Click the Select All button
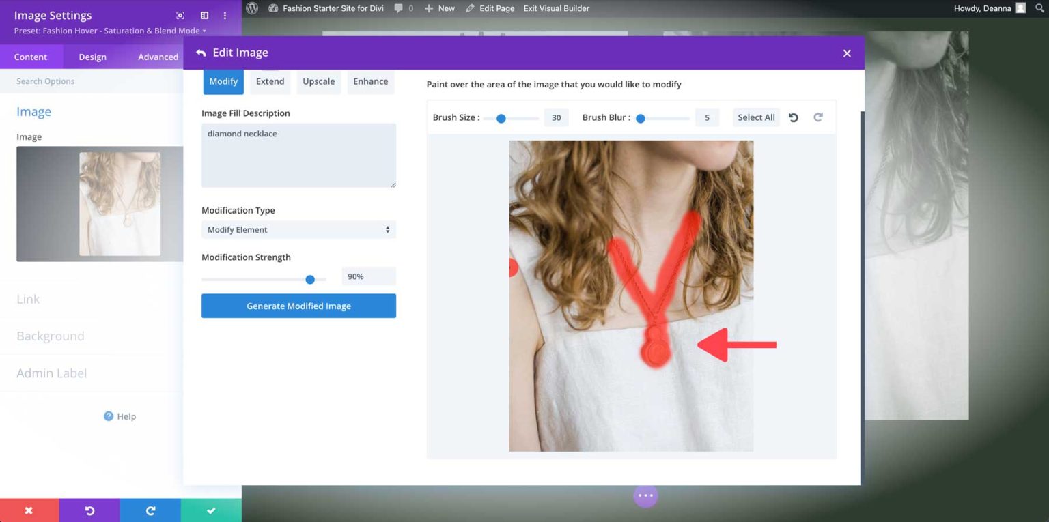Viewport: 1049px width, 522px height. (x=755, y=117)
